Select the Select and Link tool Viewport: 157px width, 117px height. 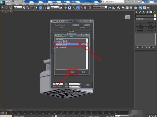pos(3,8)
